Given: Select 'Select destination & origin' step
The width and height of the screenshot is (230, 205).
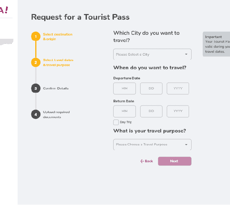Looking at the screenshot, I should click(57, 37).
